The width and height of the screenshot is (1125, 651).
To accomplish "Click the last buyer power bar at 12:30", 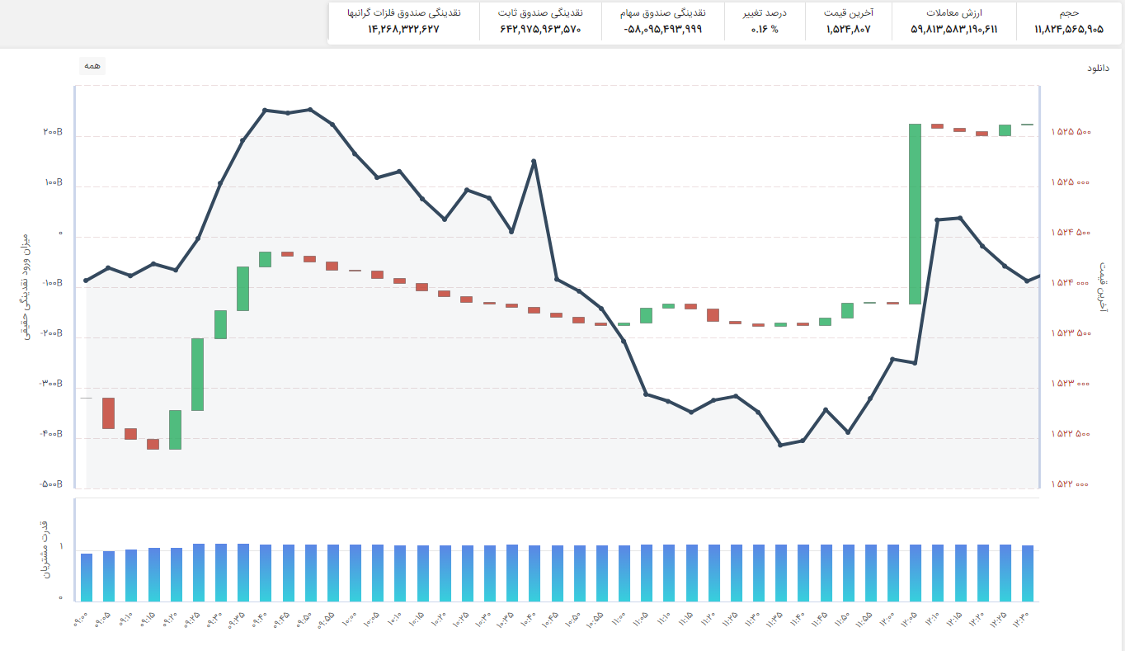I will (1028, 573).
